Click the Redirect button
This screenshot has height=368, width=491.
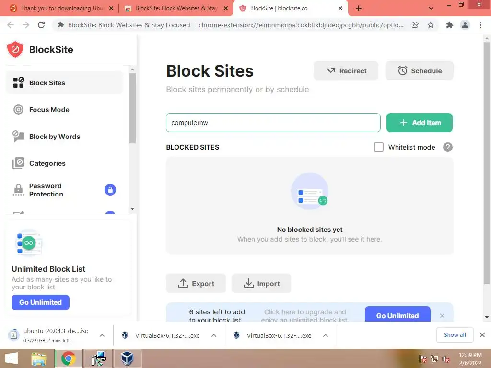pyautogui.click(x=346, y=71)
